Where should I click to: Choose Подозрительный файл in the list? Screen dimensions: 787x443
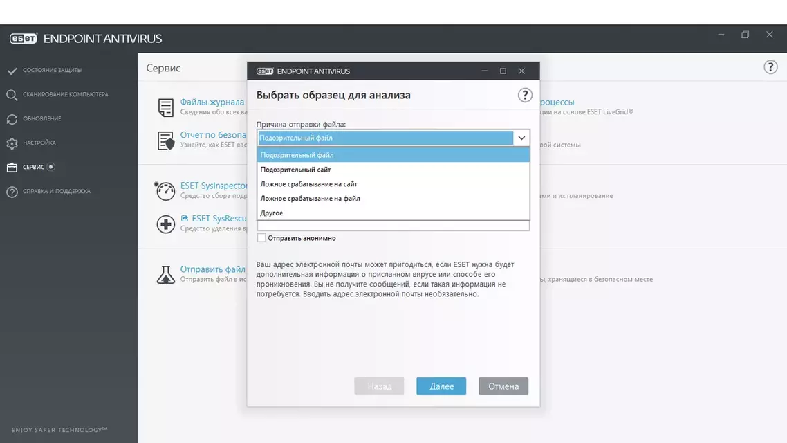click(x=393, y=154)
